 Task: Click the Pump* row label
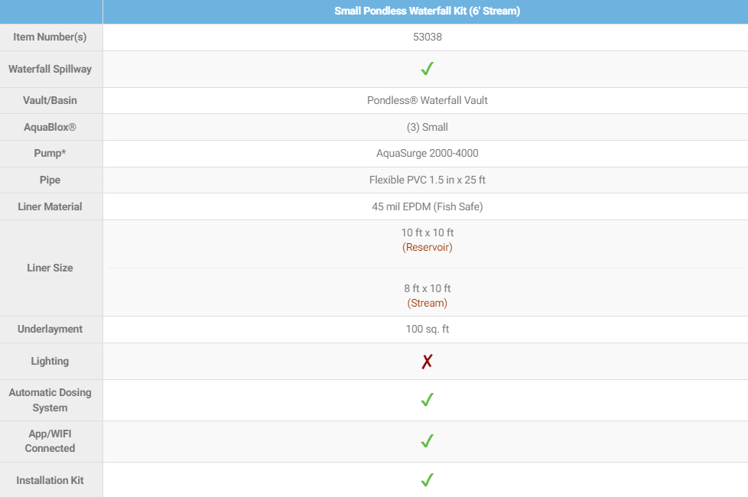coord(50,153)
